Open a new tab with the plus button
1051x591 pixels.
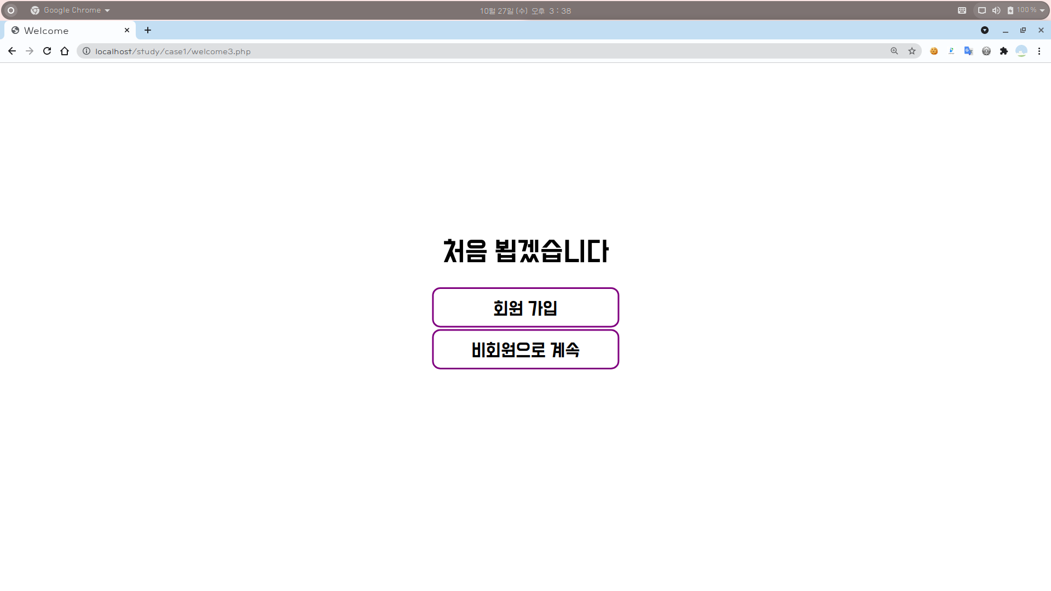click(x=148, y=30)
